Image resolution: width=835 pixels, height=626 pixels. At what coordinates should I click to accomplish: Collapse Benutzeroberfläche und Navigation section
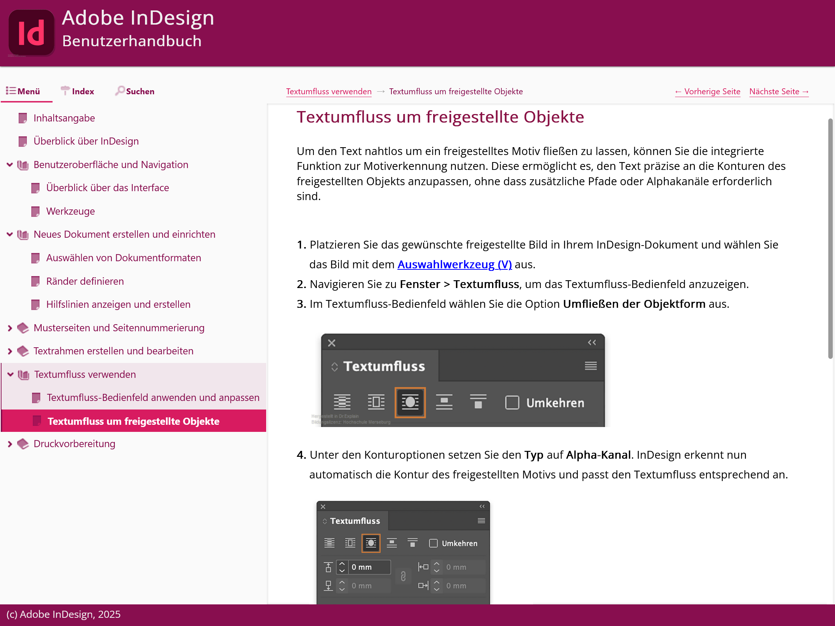[10, 165]
